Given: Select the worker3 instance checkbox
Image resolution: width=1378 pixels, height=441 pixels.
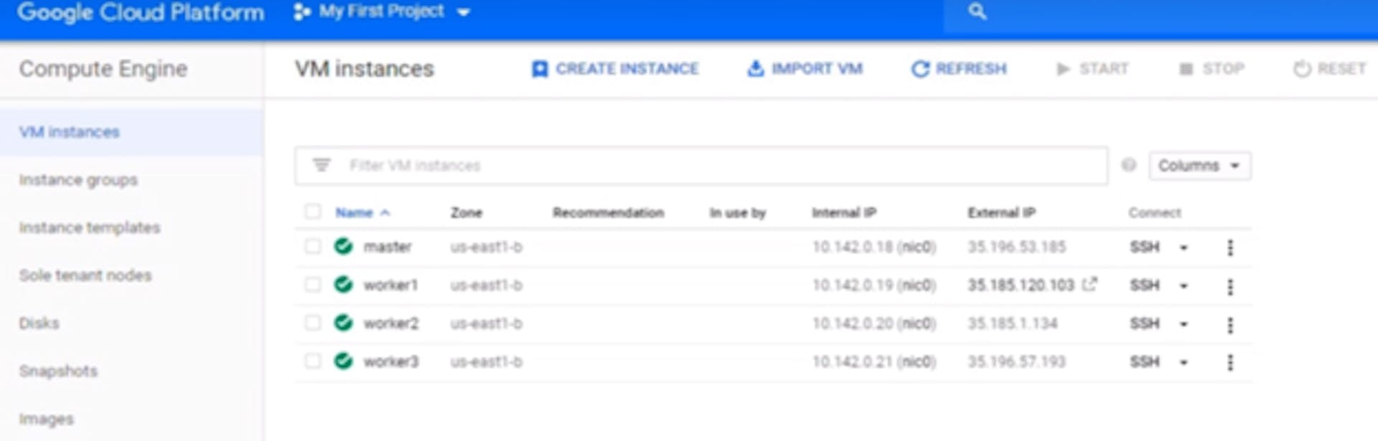Looking at the screenshot, I should tap(312, 361).
